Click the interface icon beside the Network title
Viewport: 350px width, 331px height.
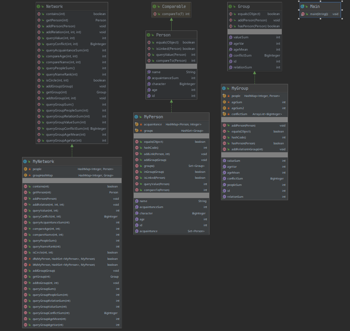point(38,7)
